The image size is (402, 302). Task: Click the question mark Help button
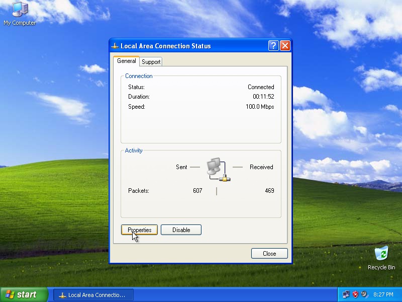[x=273, y=46]
